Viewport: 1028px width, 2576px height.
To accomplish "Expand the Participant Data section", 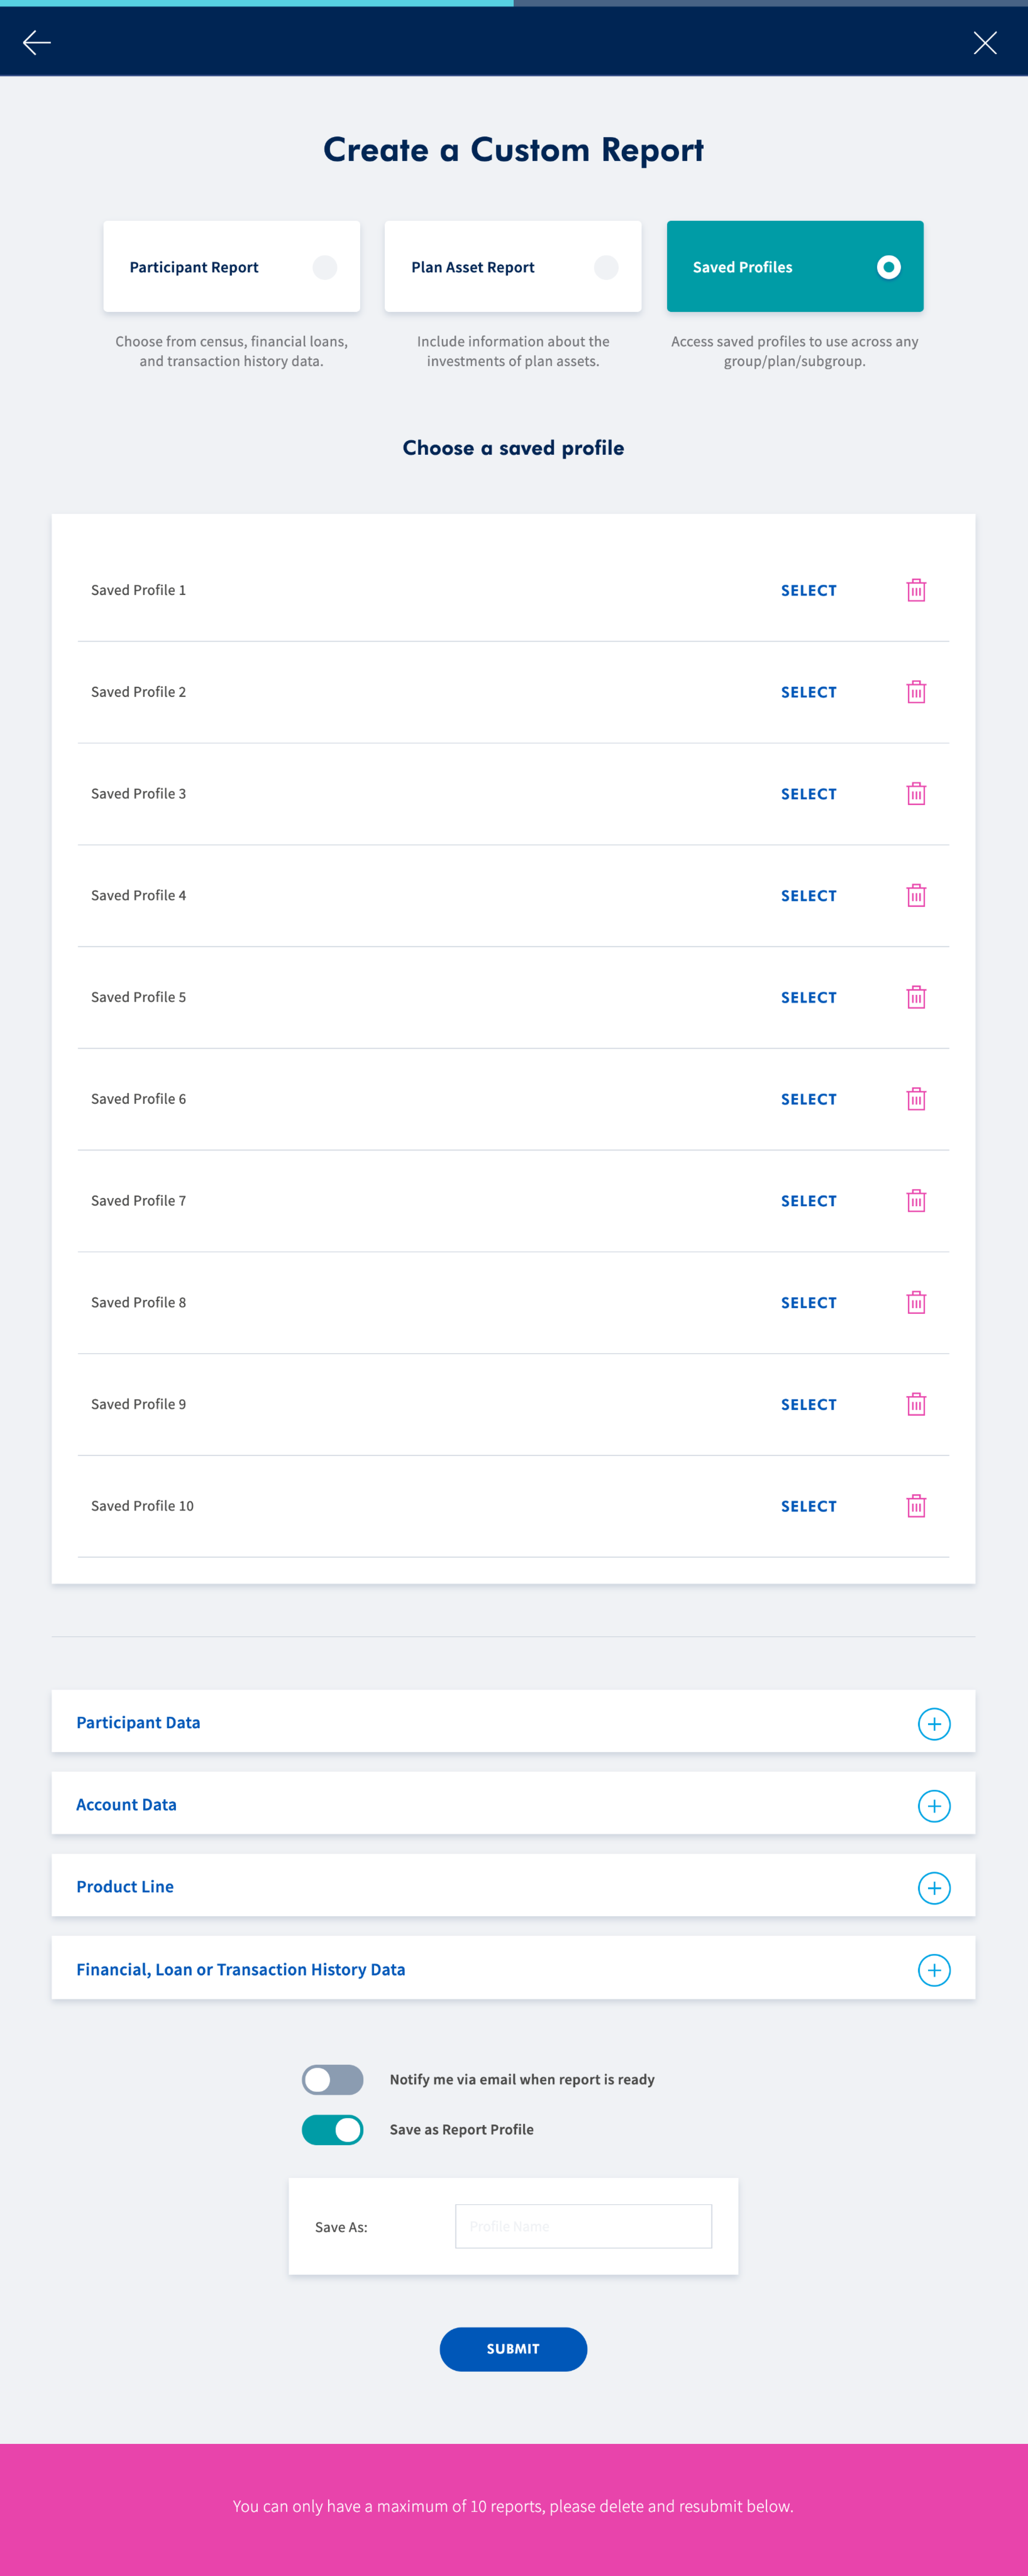I will [933, 1723].
